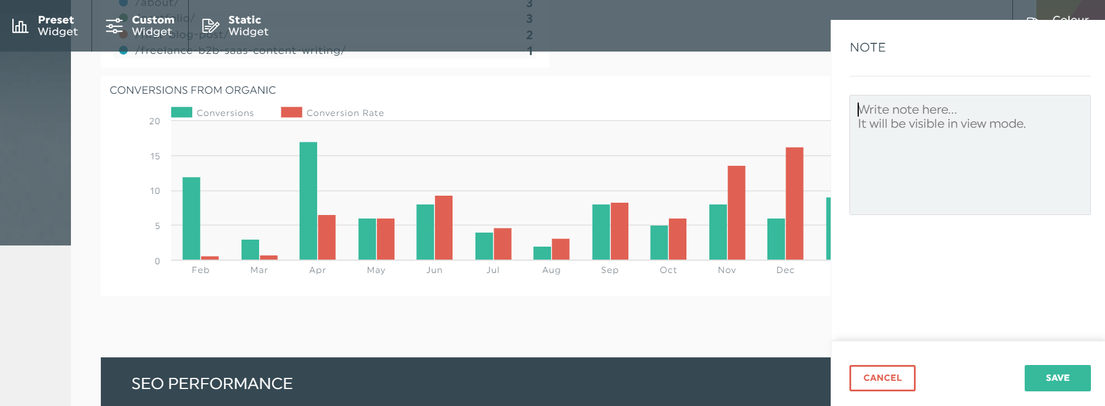Click the 'Jun' month label on the axis
The width and height of the screenshot is (1105, 406).
click(x=434, y=270)
